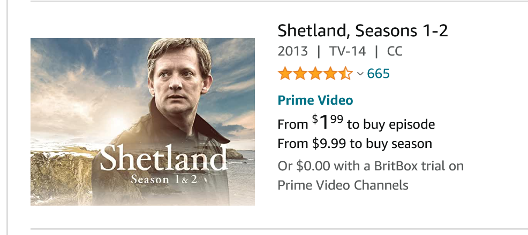Open the 665 customer reviews link

(x=378, y=74)
